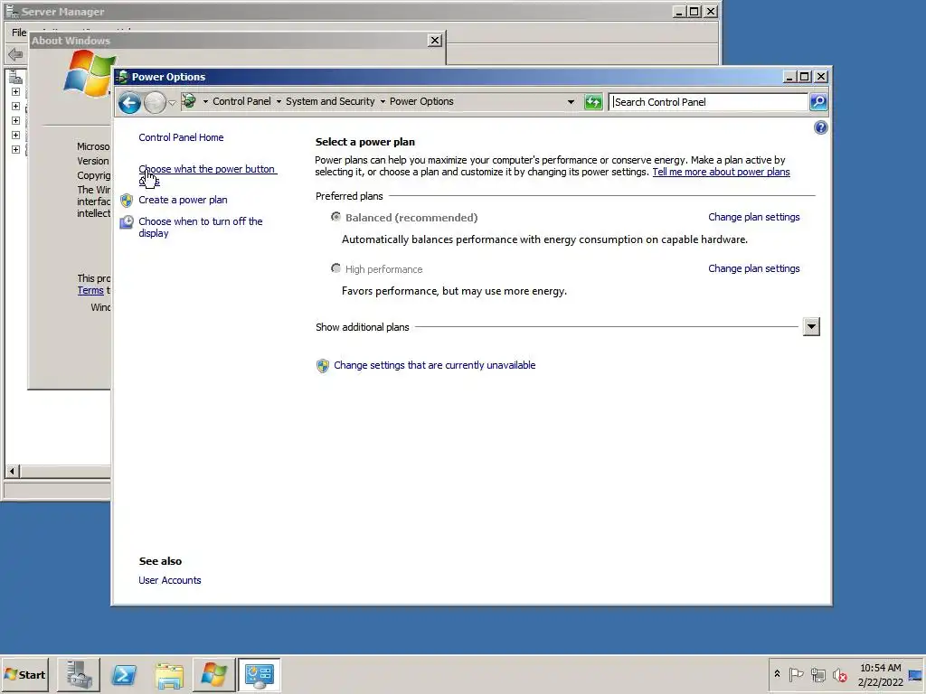Click Server Manager back arrow toolbar icon
This screenshot has height=694, width=926.
tap(15, 55)
